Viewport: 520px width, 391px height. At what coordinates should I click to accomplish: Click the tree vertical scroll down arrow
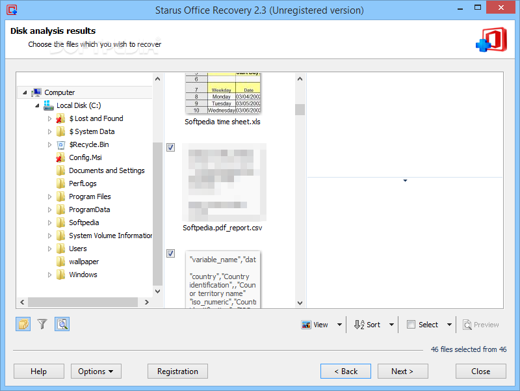(157, 291)
